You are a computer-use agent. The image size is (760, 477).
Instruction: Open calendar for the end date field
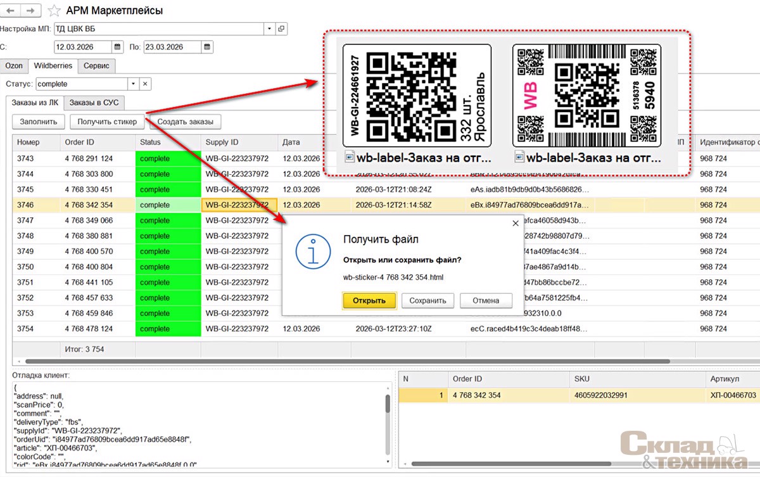[x=206, y=47]
